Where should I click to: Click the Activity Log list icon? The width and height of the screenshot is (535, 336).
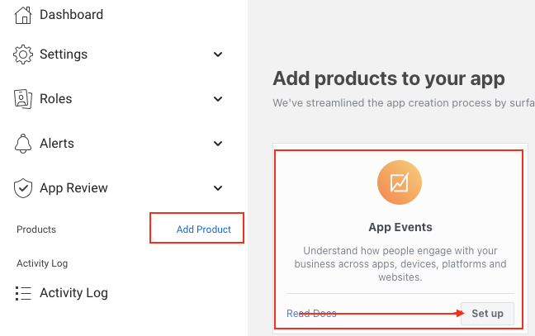[x=23, y=293]
